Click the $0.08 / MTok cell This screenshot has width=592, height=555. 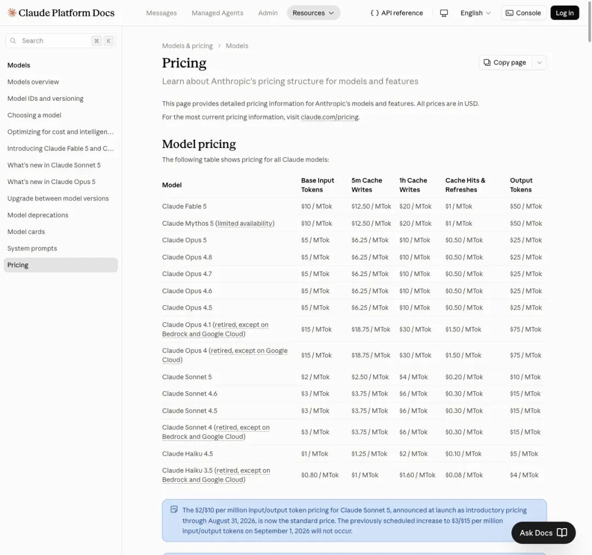coord(464,475)
